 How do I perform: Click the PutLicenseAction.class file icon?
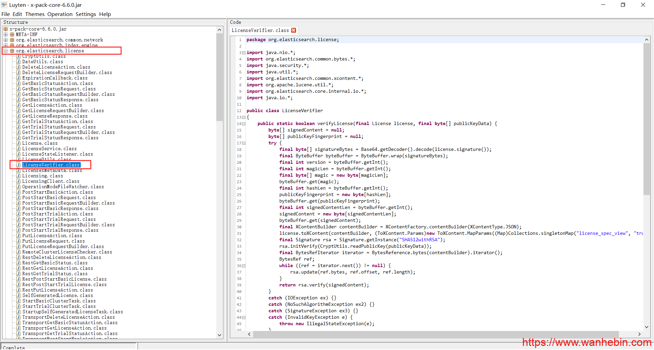coord(18,235)
